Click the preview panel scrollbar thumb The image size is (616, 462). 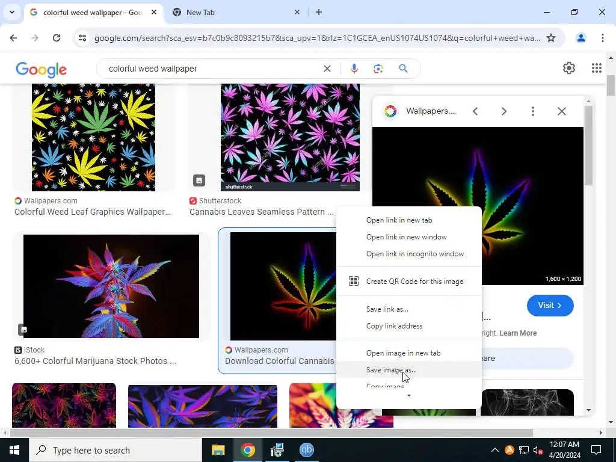point(588,146)
